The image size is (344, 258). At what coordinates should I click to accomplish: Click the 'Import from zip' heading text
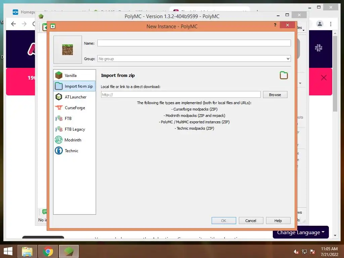tap(118, 75)
